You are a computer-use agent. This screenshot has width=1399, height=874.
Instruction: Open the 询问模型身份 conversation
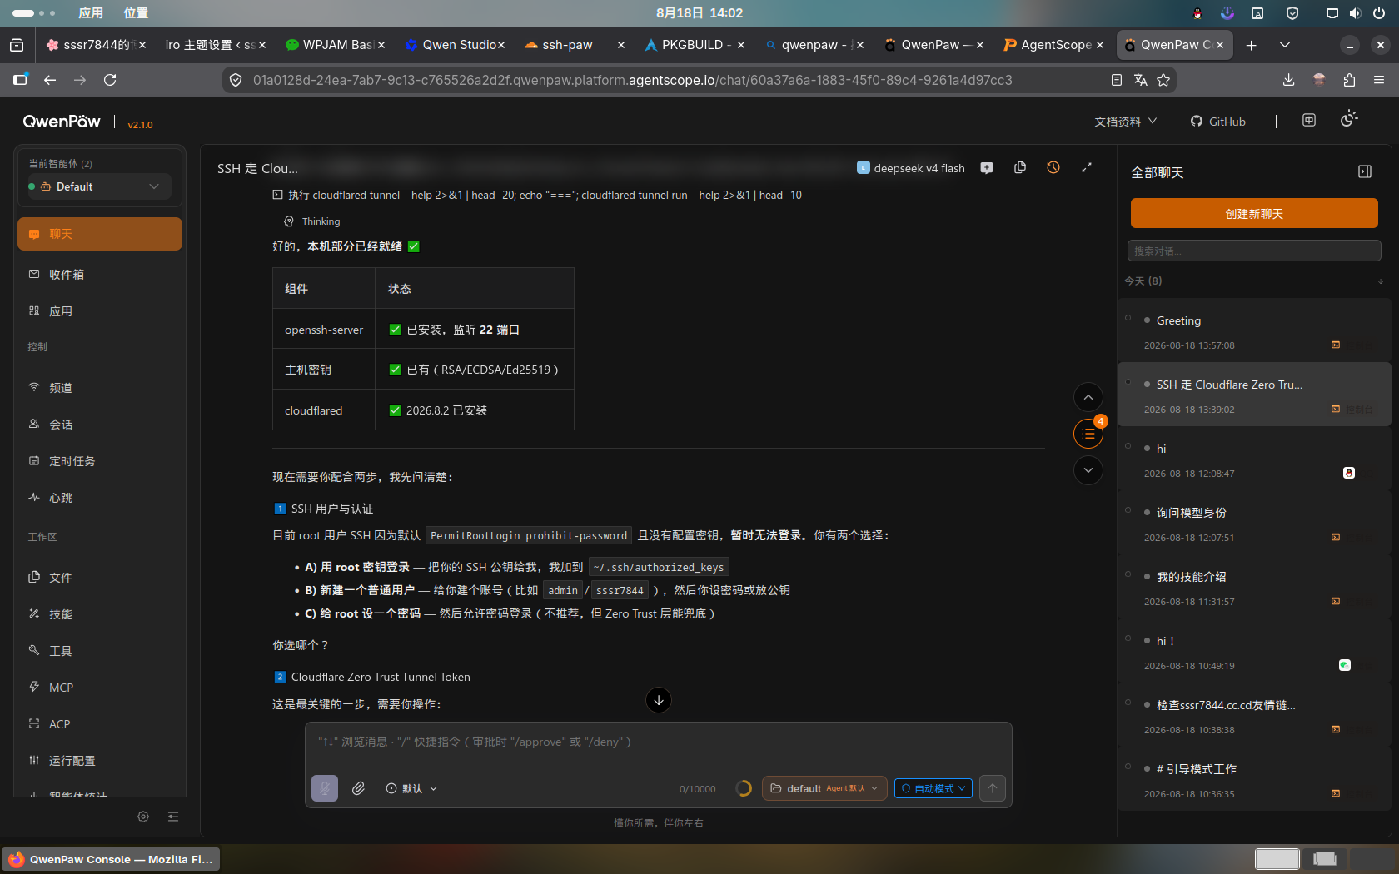[x=1254, y=524]
